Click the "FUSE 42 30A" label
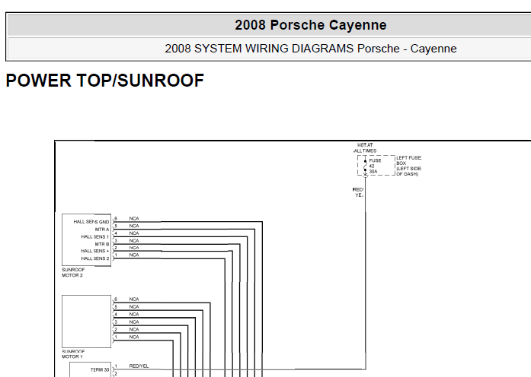The image size is (531, 377). click(375, 166)
